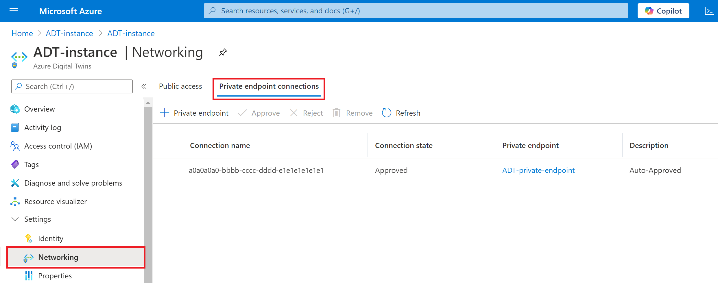Open the hamburger portal menu
718x283 pixels.
[x=14, y=11]
